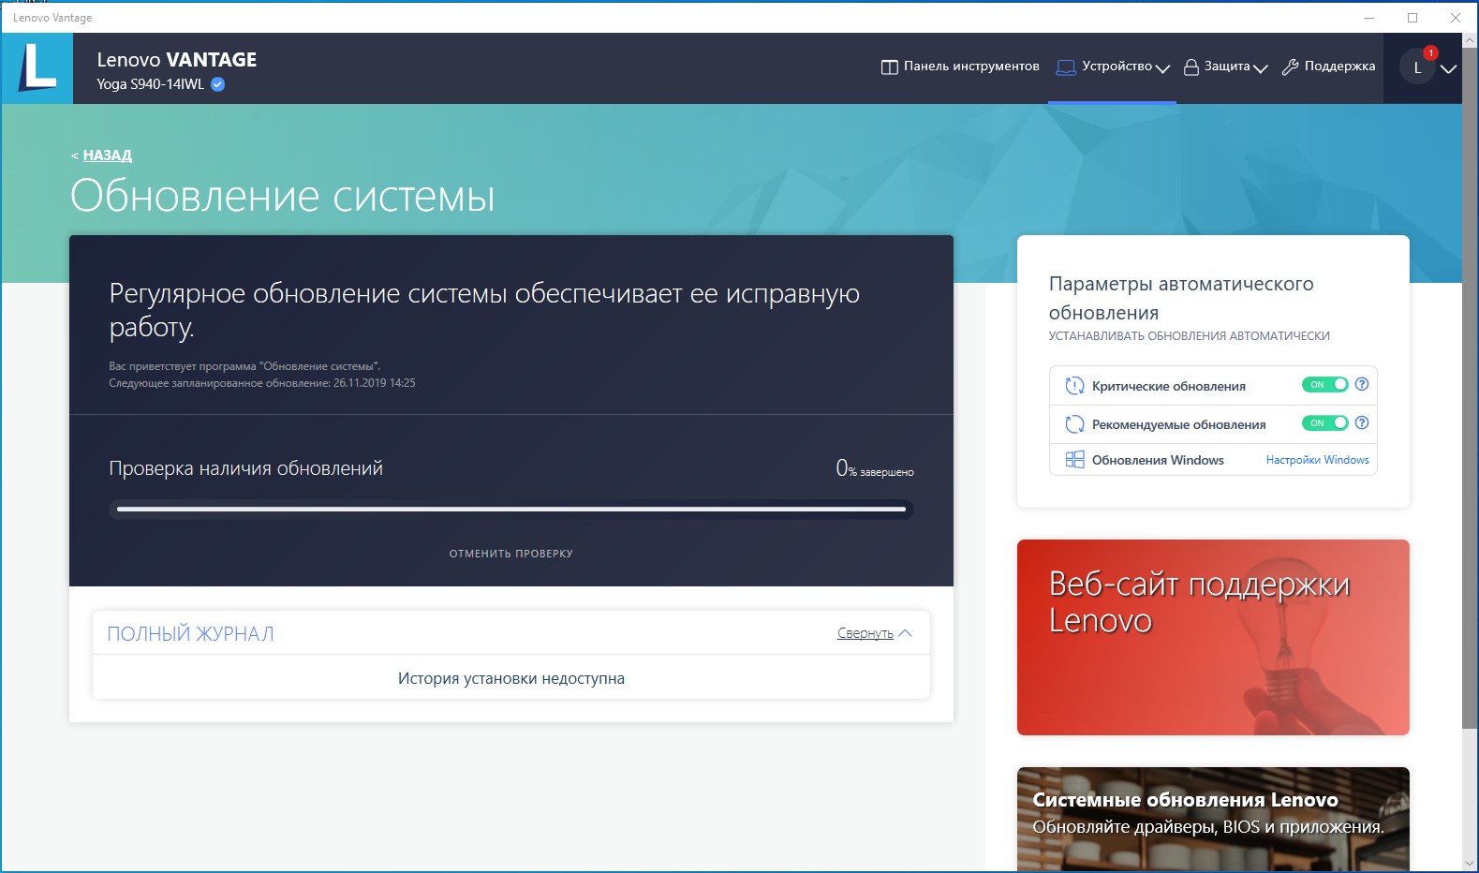The width and height of the screenshot is (1479, 873).
Task: Click the Обновления Windows logo icon
Action: tap(1074, 460)
